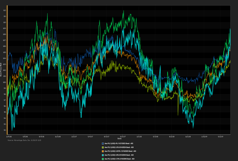Screen dimensions: 238x161
Task: Click the 102 price axis label
Action: [4, 71]
